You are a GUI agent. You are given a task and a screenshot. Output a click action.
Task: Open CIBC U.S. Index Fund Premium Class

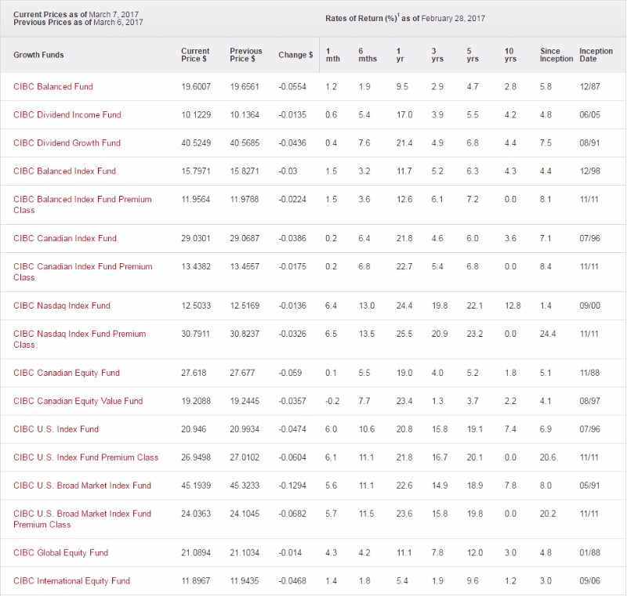click(x=86, y=457)
